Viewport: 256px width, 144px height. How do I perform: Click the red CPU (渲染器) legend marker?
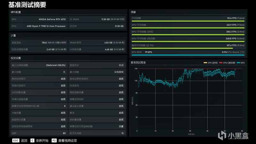221,63
